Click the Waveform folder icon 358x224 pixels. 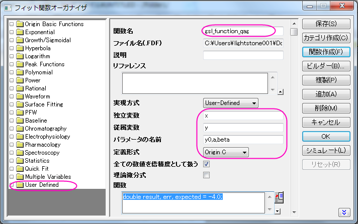(x=20, y=96)
